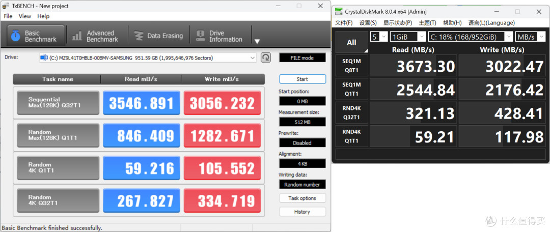Image resolution: width=550 pixels, height=232 pixels.
Task: Click the Prewrite Disabled field
Action: (302, 143)
